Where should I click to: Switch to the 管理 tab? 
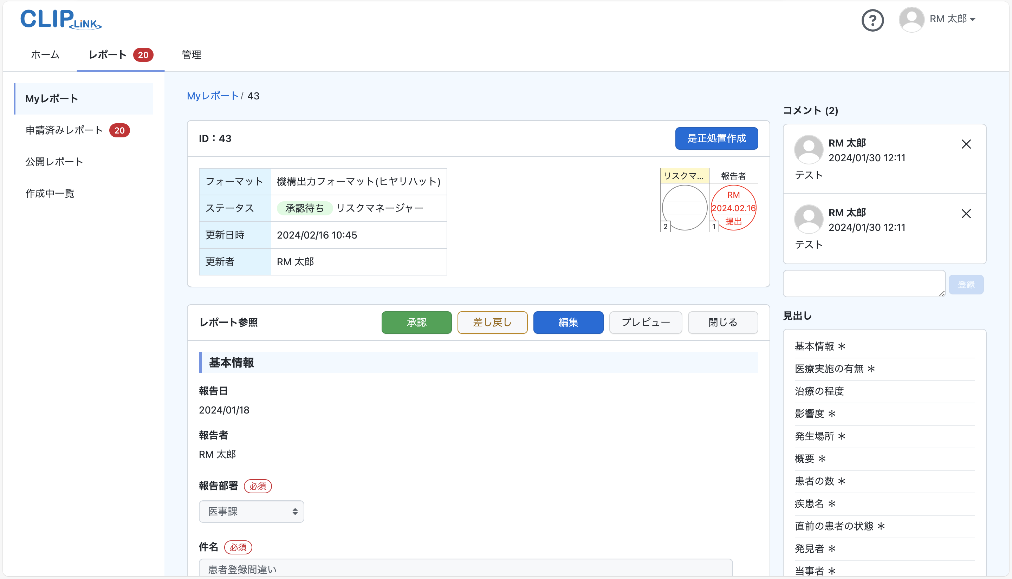pyautogui.click(x=191, y=55)
